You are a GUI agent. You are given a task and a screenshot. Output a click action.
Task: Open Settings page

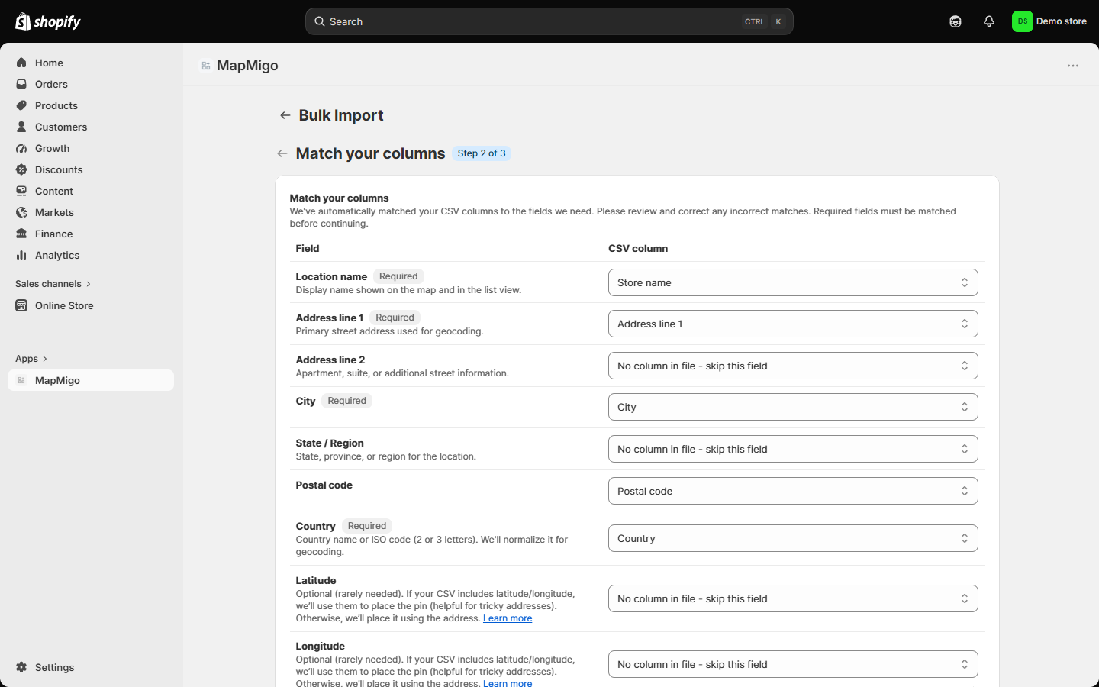91,667
